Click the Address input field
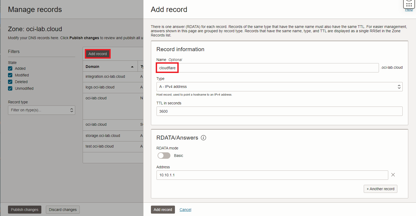 (x=272, y=175)
